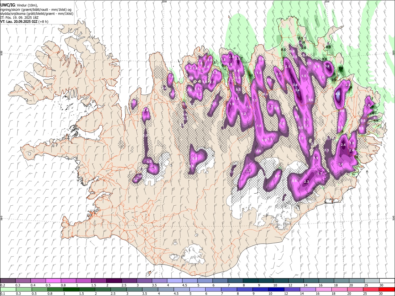395x296 pixels.
Task: Click the 'UWC/IG' title text
Action: 7,5
